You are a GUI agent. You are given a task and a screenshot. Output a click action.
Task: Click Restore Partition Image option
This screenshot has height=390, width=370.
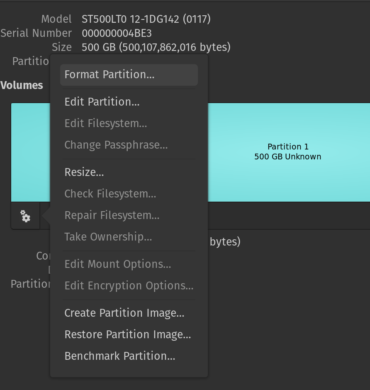[x=128, y=335]
